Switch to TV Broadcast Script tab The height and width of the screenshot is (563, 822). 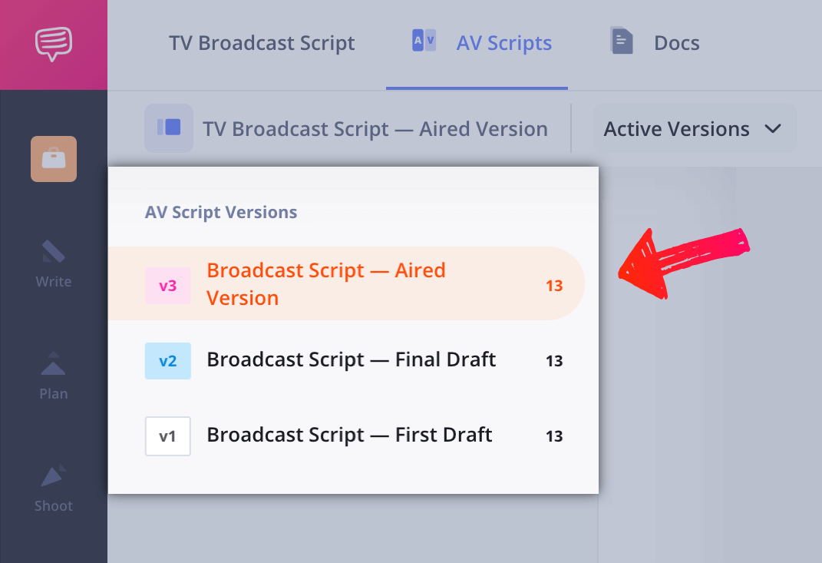[x=262, y=43]
